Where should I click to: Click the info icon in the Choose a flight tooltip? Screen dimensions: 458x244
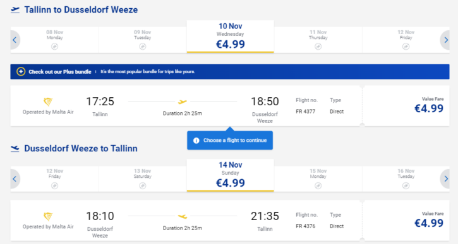point(196,141)
